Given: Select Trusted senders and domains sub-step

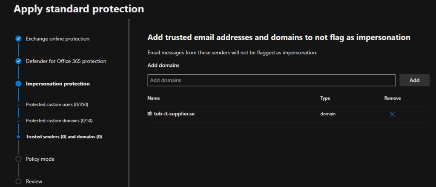Looking at the screenshot, I should 64,137.
